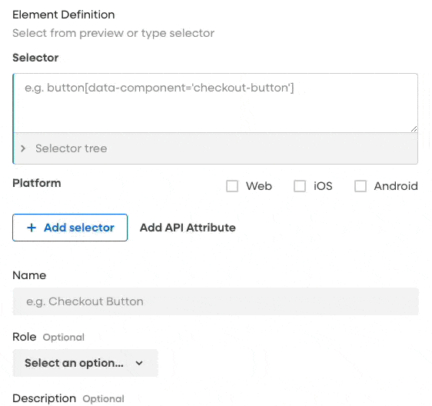
Task: Focus the Name input field
Action: (x=216, y=301)
